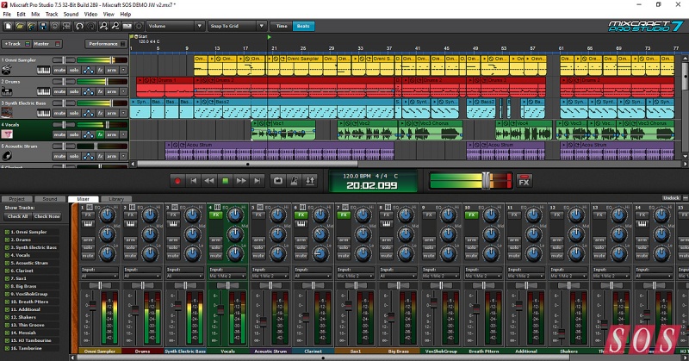Viewport: 689px width, 361px height.
Task: Open the Mix menu
Action: 35,14
